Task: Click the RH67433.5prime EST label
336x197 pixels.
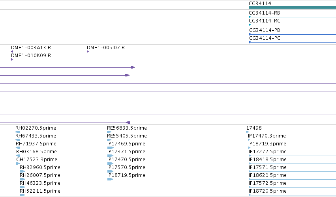Action: (36, 136)
